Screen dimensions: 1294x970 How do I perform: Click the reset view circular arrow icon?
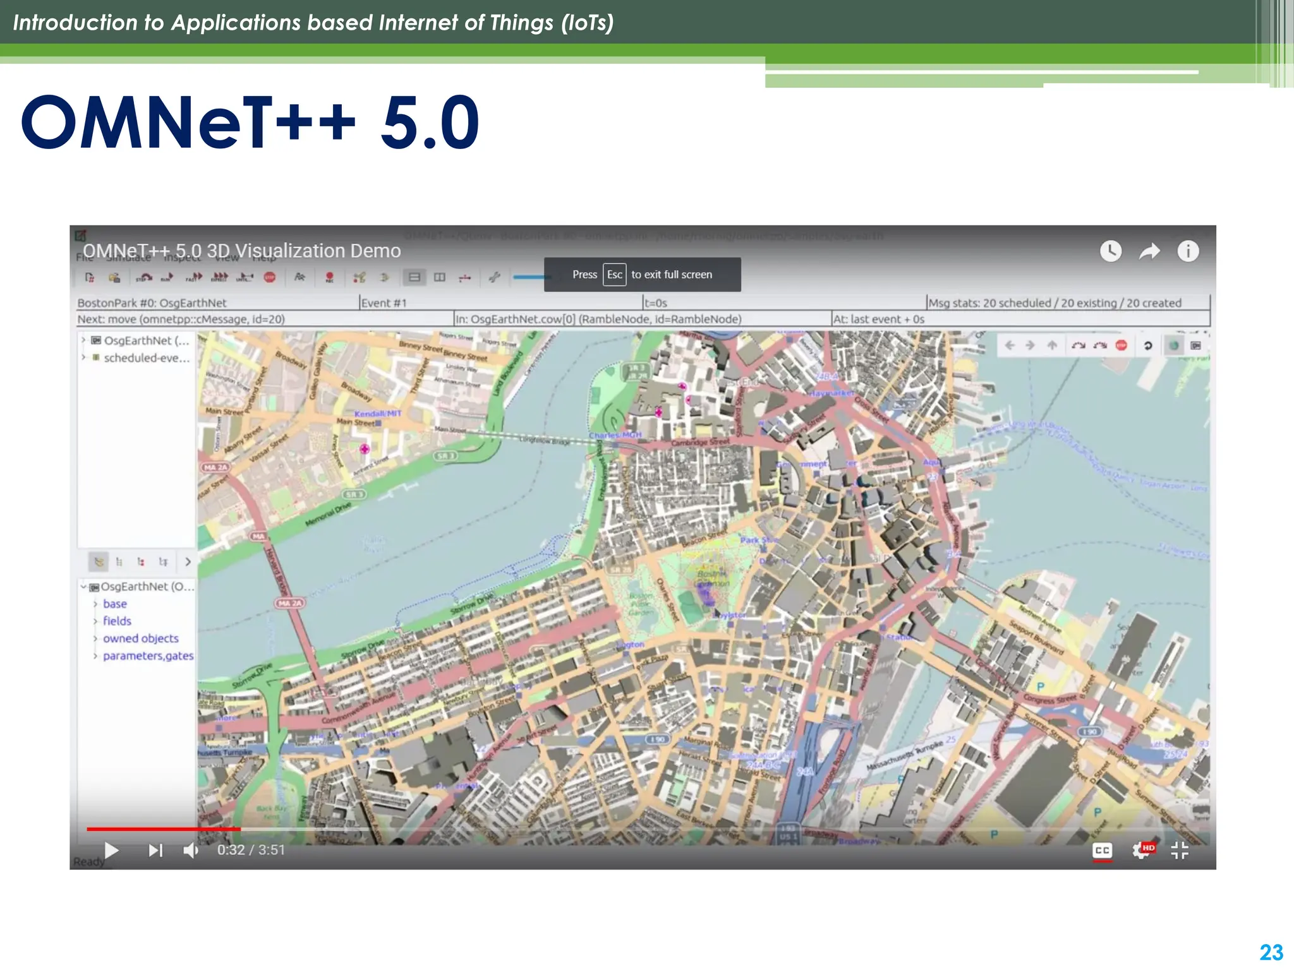(x=1148, y=345)
